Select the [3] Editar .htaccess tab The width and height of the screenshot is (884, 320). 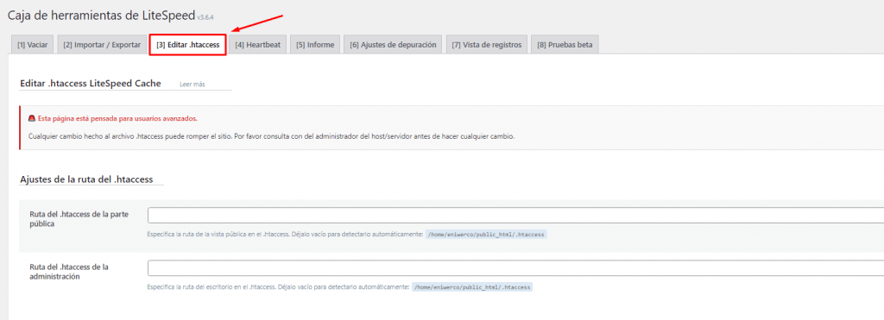[187, 45]
